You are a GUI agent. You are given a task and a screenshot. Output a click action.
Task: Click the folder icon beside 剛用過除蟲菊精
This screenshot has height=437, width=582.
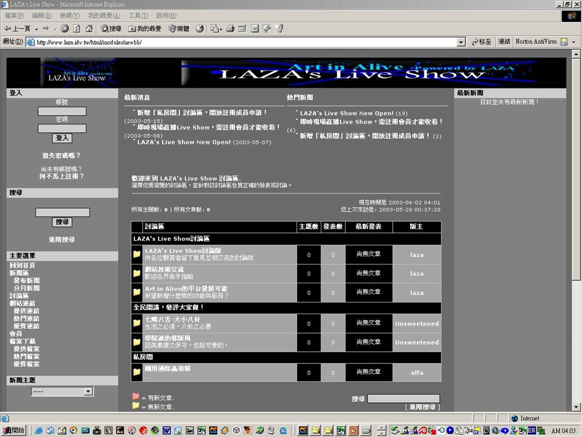[x=136, y=372]
